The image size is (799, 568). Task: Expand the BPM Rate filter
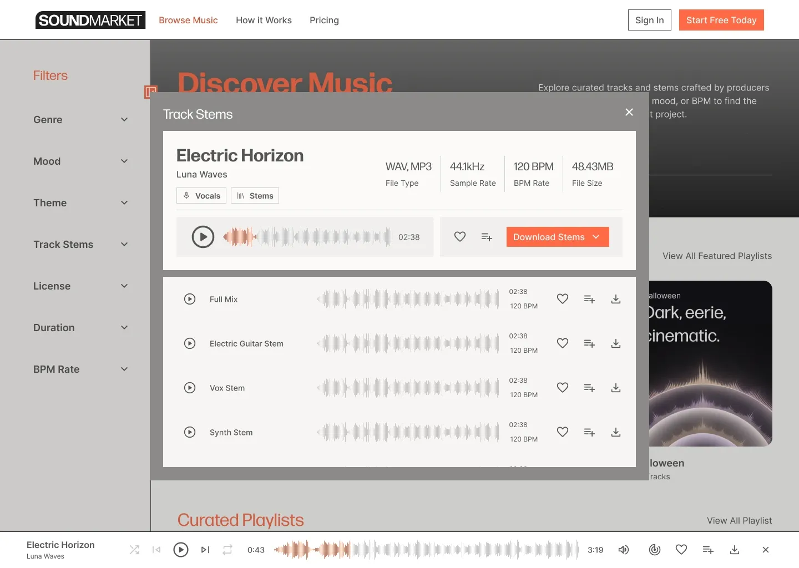(x=81, y=369)
